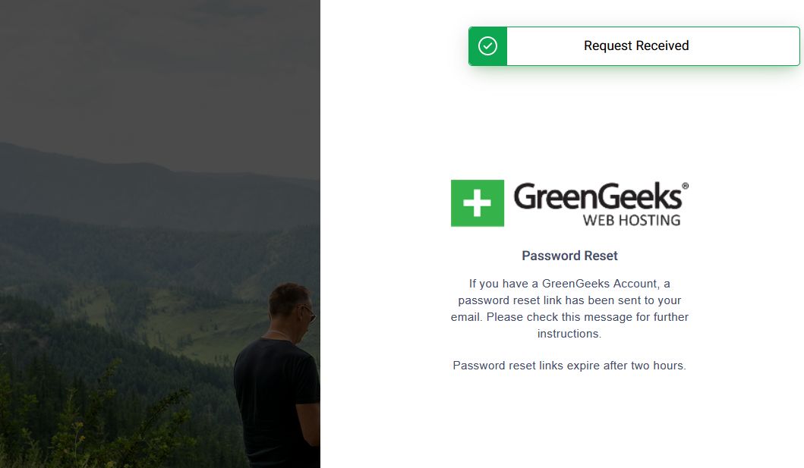This screenshot has width=804, height=468.
Task: Click the registered trademark symbol by the logo
Action: coord(685,187)
